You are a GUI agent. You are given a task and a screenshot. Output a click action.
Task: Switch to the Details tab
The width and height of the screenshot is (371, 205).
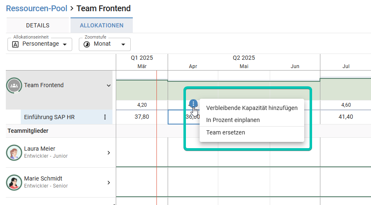point(38,25)
